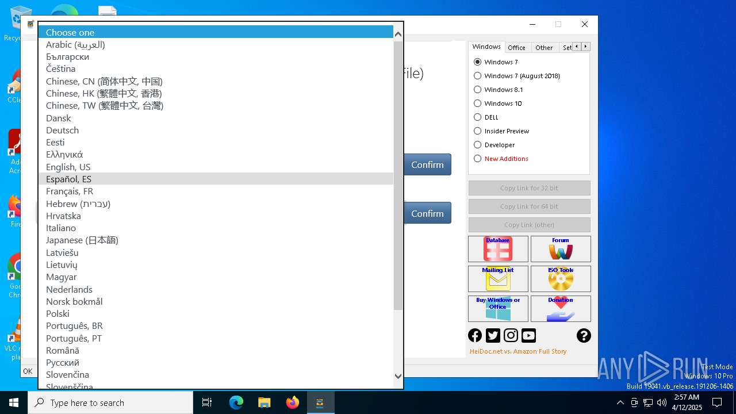The width and height of the screenshot is (736, 414).
Task: Select the 'Choose one' header entry
Action: click(x=216, y=32)
